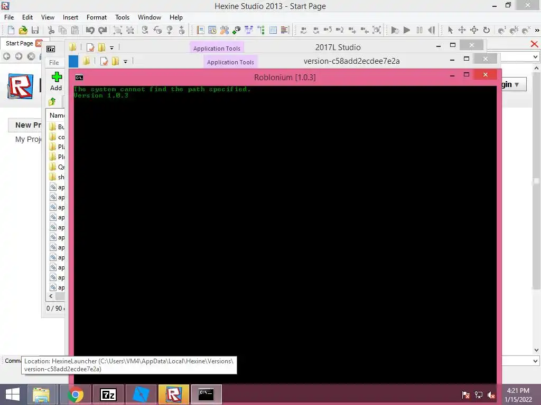Close the Start Page tab
The width and height of the screenshot is (541, 405).
(39, 43)
